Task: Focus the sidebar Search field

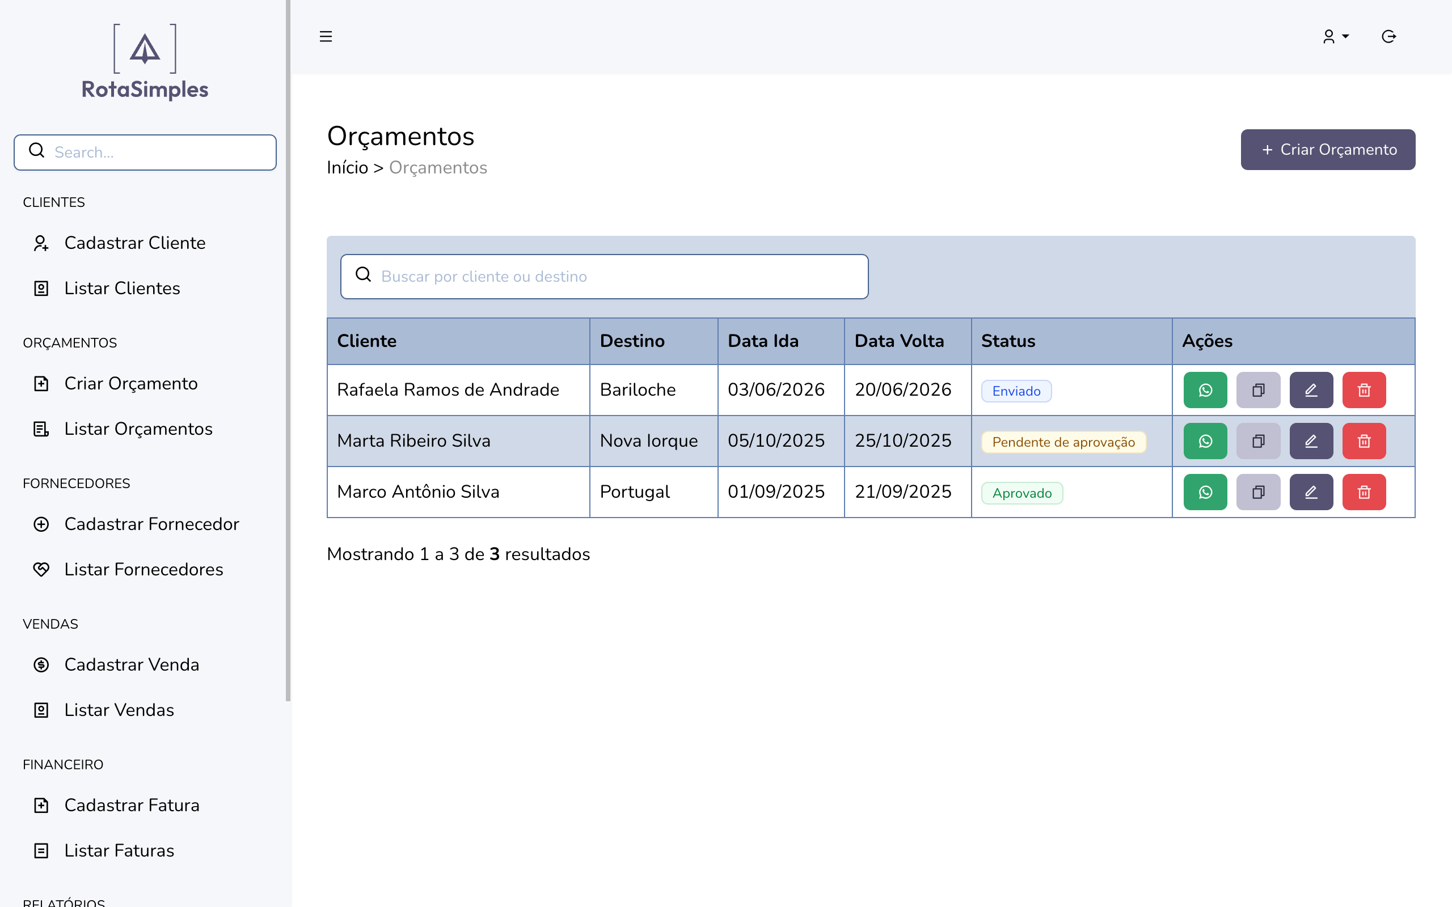Action: tap(145, 152)
